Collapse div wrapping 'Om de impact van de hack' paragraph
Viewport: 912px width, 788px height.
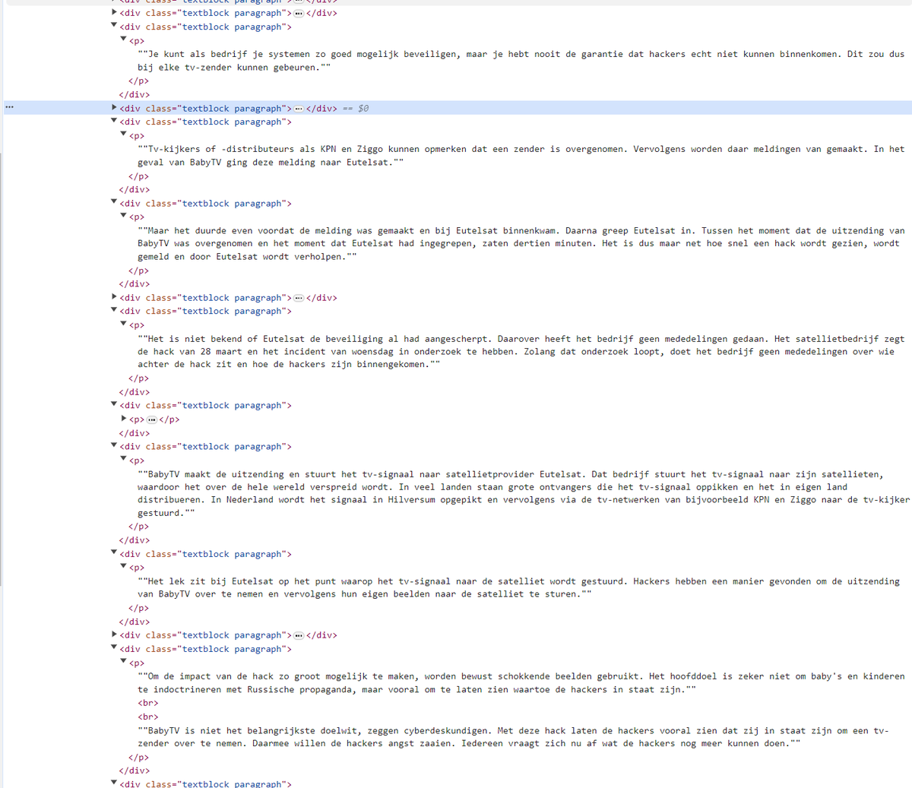pyautogui.click(x=114, y=648)
